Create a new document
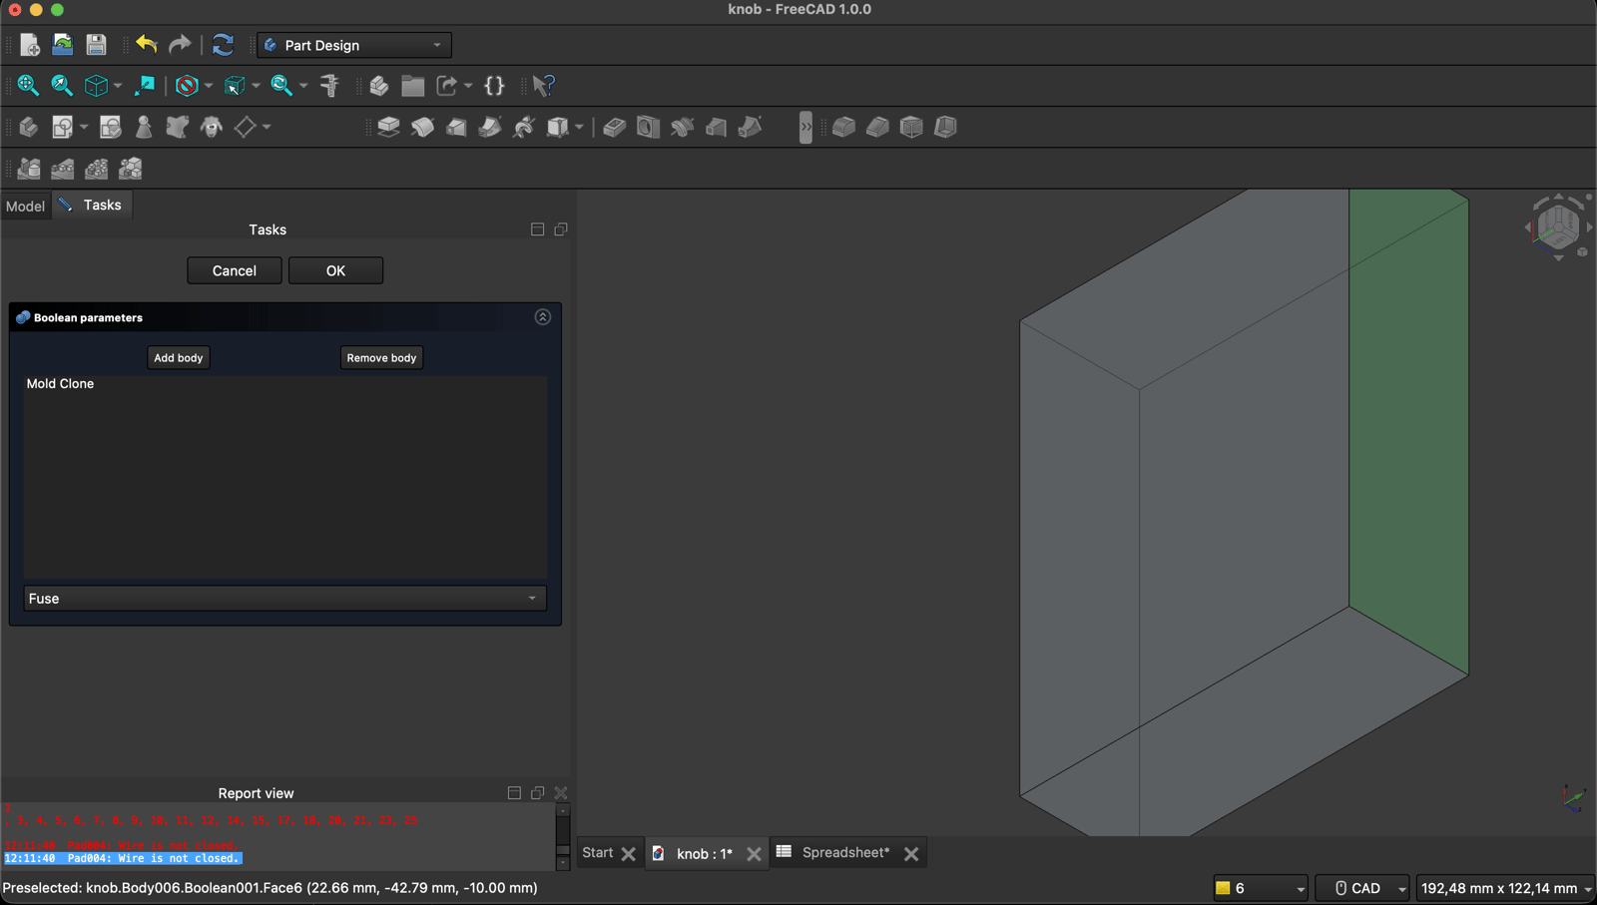The image size is (1597, 905). coord(29,45)
